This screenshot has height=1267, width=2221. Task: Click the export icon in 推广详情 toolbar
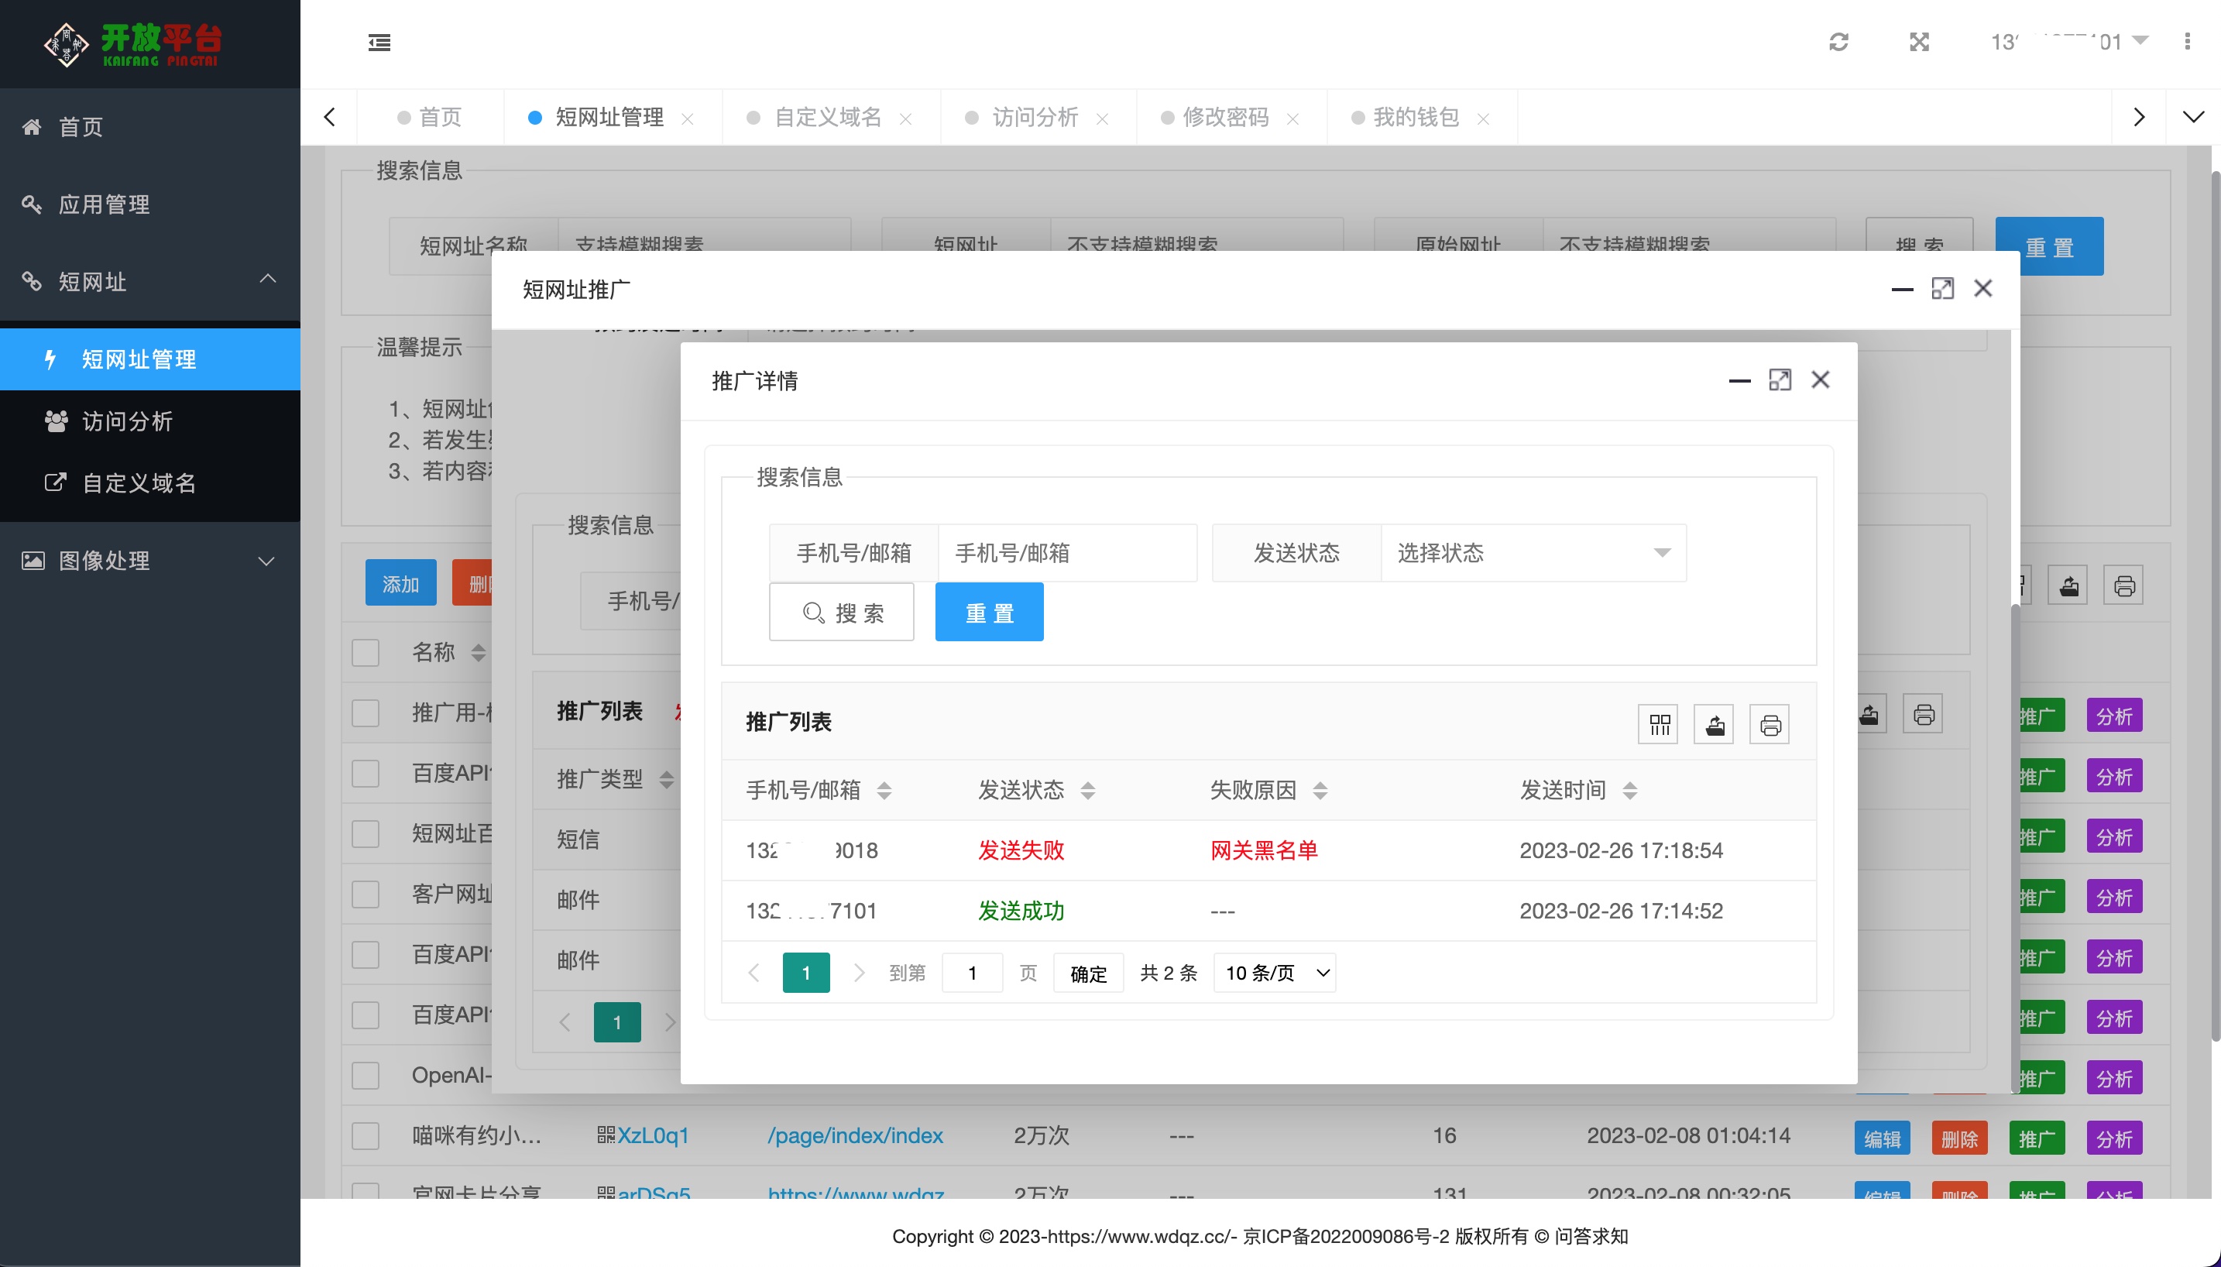(x=1714, y=724)
